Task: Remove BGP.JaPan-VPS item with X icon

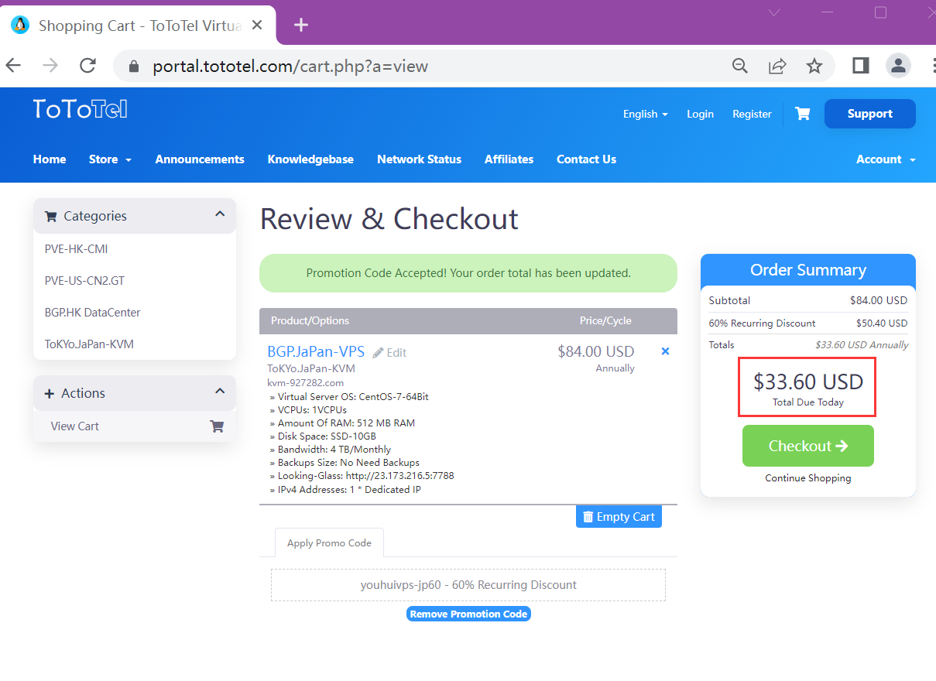Action: pyautogui.click(x=665, y=351)
